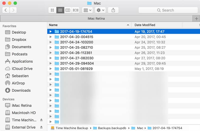Go back with the back arrow

6,10
